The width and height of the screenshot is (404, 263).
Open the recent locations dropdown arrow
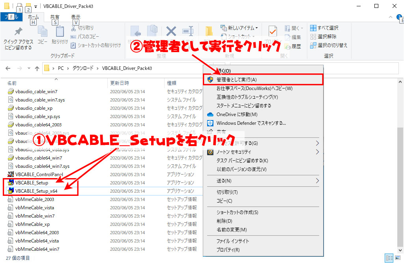coord(29,68)
